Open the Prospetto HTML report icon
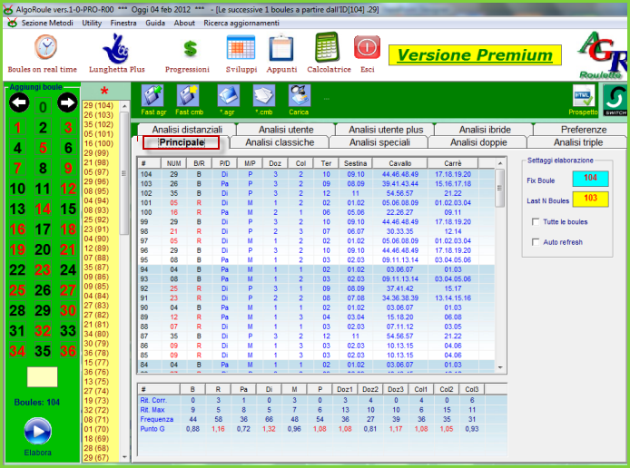Viewport: 630px width, 468px height. pos(584,96)
